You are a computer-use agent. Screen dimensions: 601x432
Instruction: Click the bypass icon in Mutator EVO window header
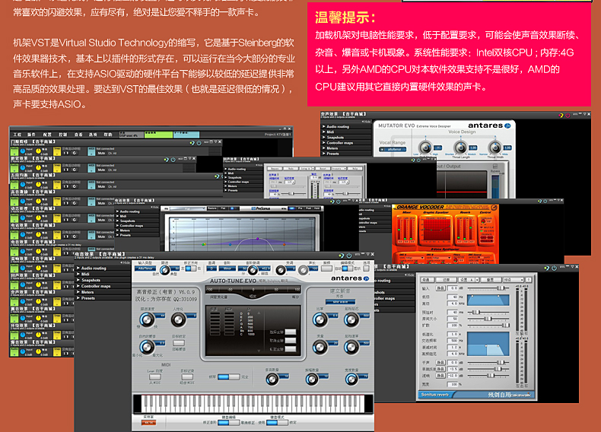(x=561, y=115)
